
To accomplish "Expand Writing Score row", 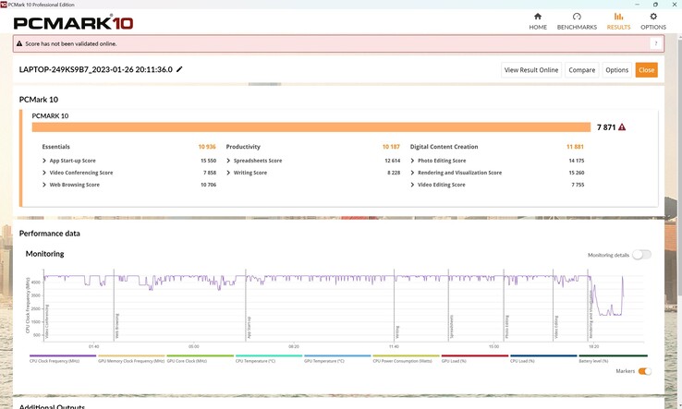I will coord(228,173).
